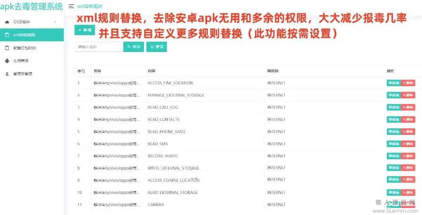Click the 查询 search button
This screenshot has width=422, height=215.
pos(134,47)
